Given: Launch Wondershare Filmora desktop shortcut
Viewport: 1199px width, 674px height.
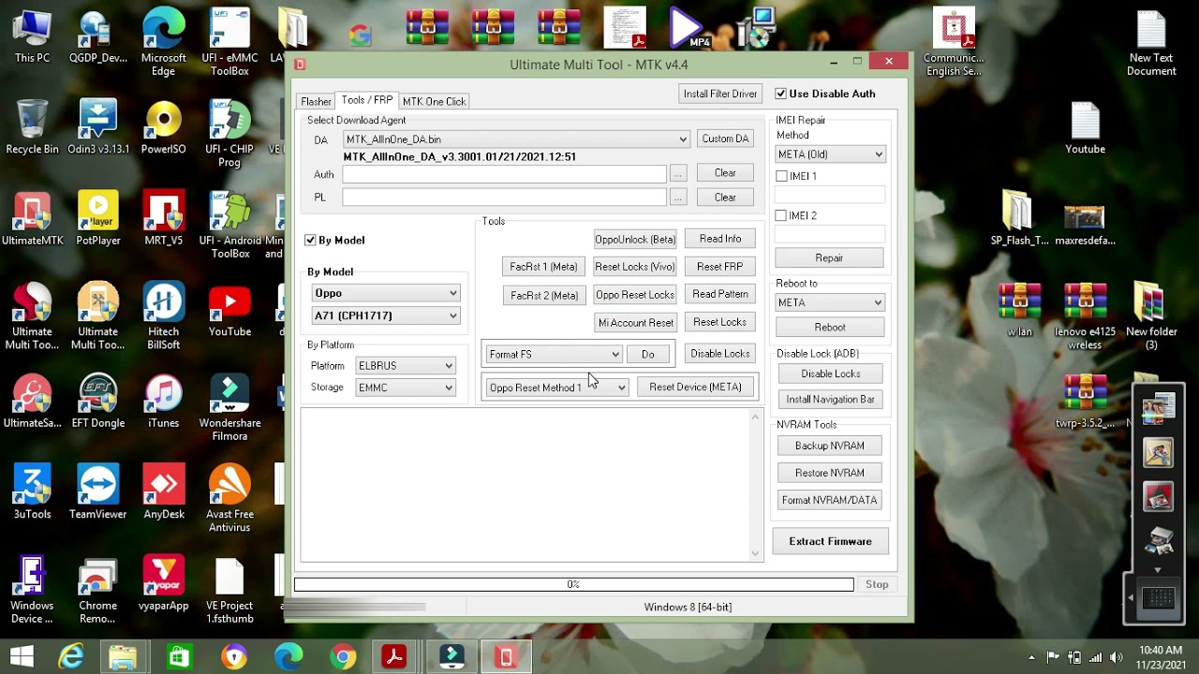Looking at the screenshot, I should tap(229, 408).
